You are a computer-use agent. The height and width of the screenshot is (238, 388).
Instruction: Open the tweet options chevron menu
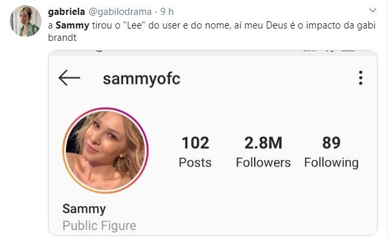click(x=372, y=10)
